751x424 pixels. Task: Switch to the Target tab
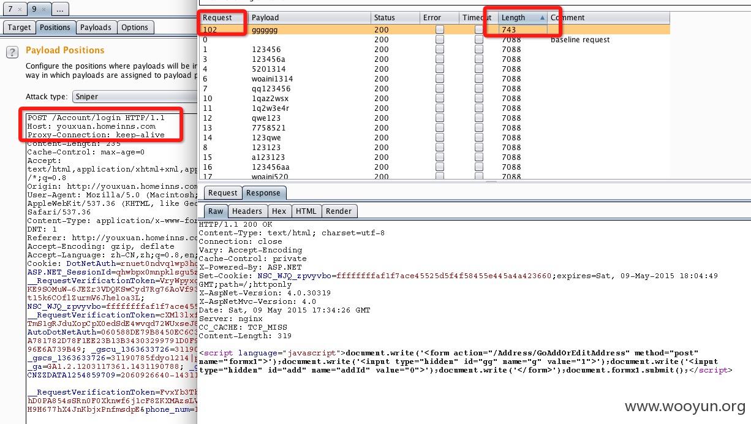(x=19, y=28)
